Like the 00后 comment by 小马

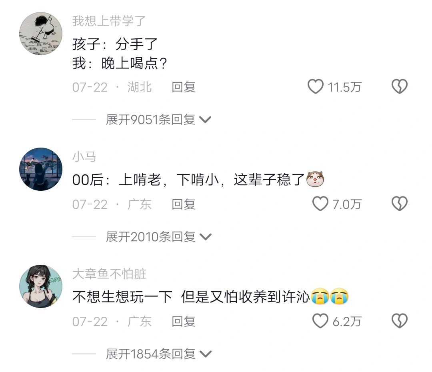[320, 204]
